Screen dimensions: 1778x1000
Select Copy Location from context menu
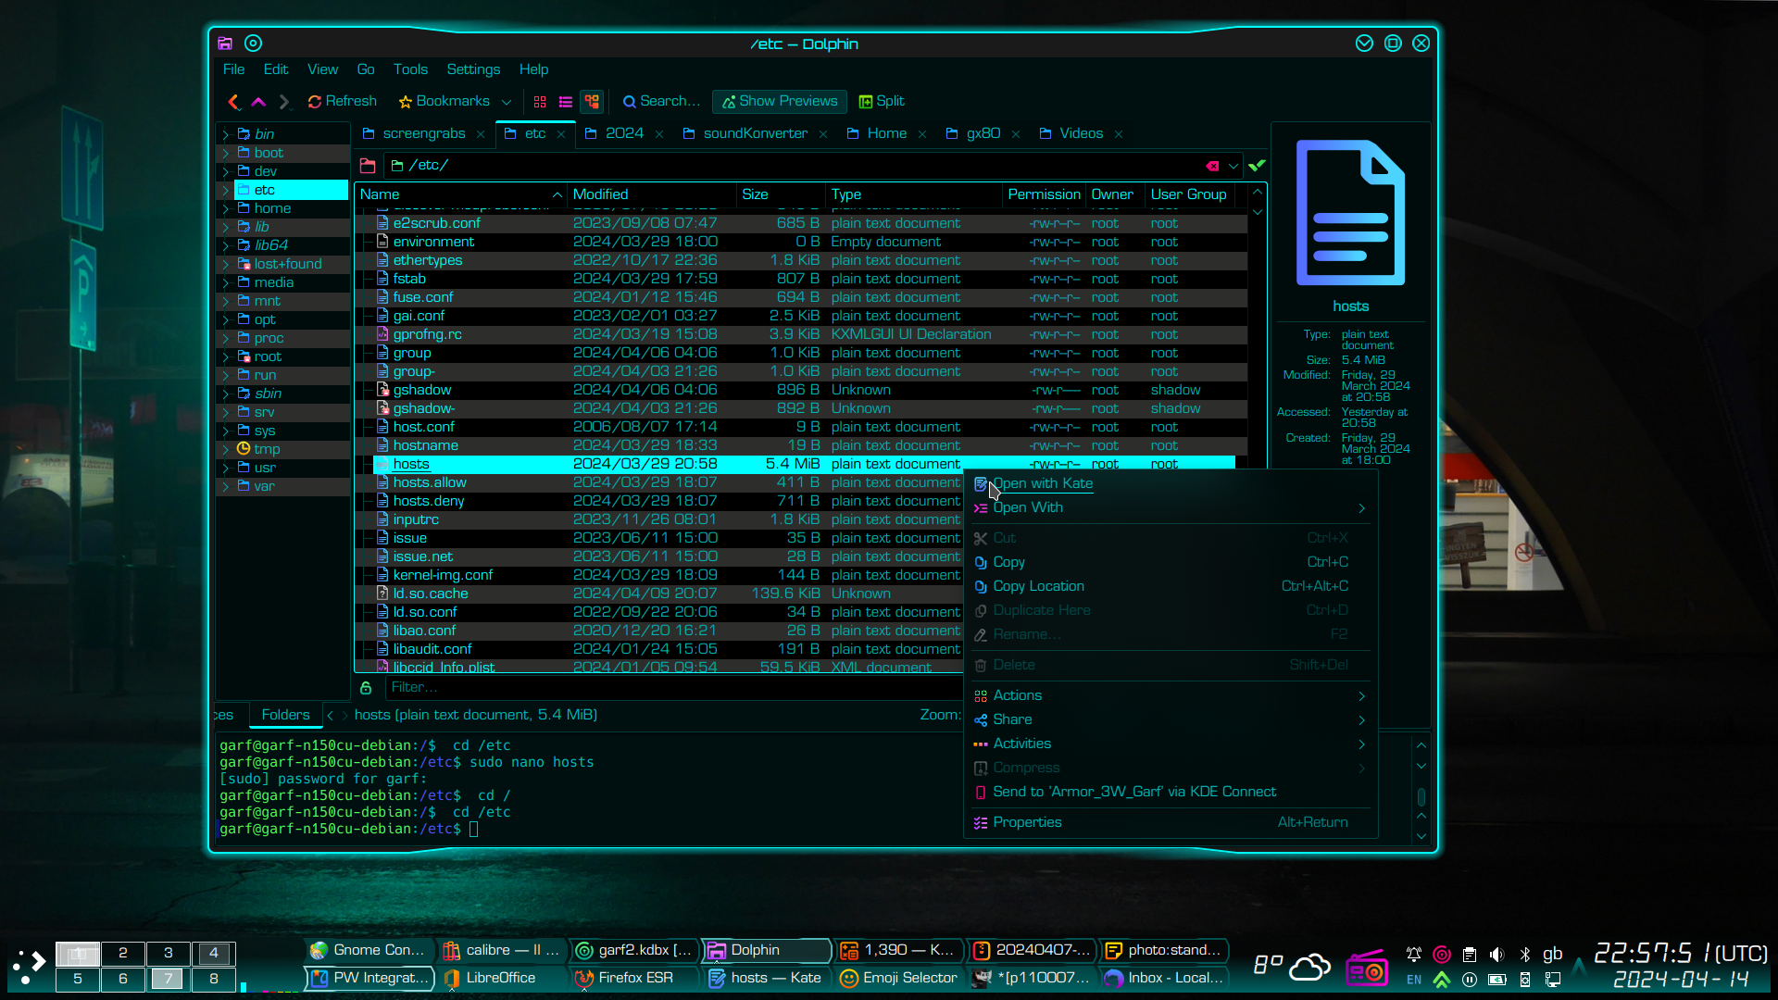pos(1171,586)
